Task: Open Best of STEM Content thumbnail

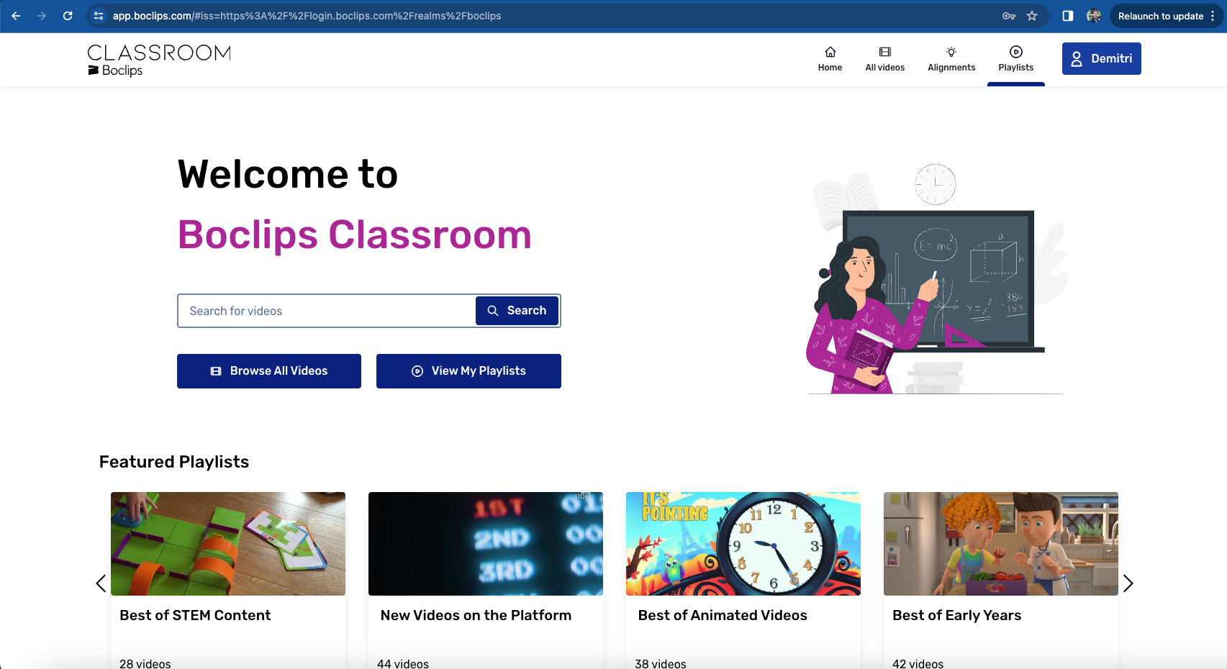Action: tap(228, 544)
